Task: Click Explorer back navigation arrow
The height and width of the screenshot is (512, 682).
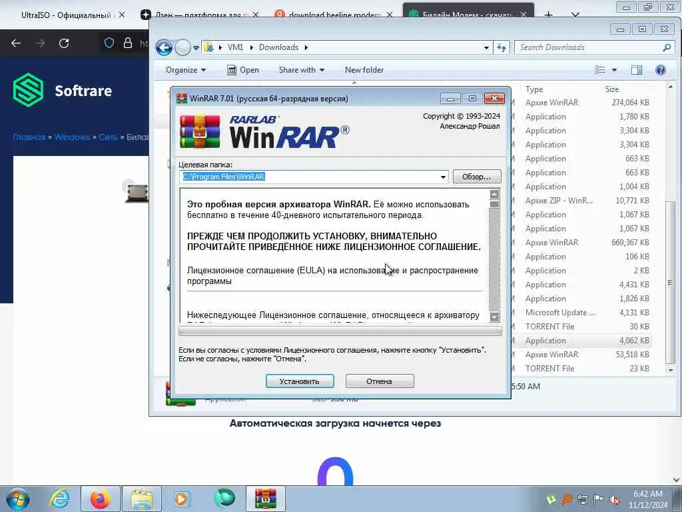Action: (164, 47)
